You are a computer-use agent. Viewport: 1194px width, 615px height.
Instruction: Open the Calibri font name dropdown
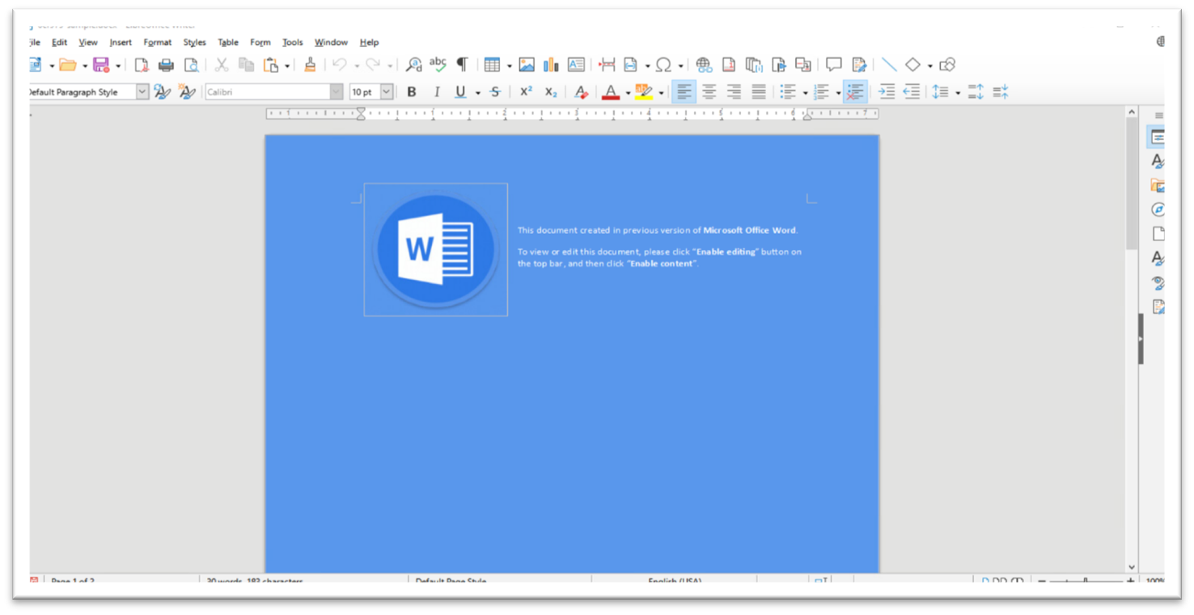337,92
